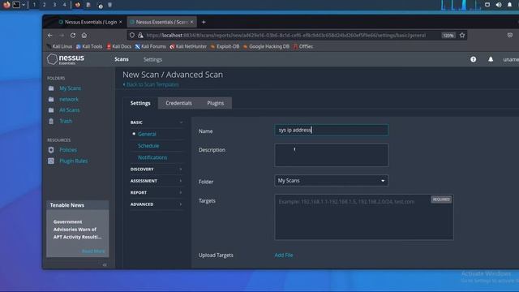Open Read More in Tenable News
This screenshot has width=519, height=292.
(93, 251)
